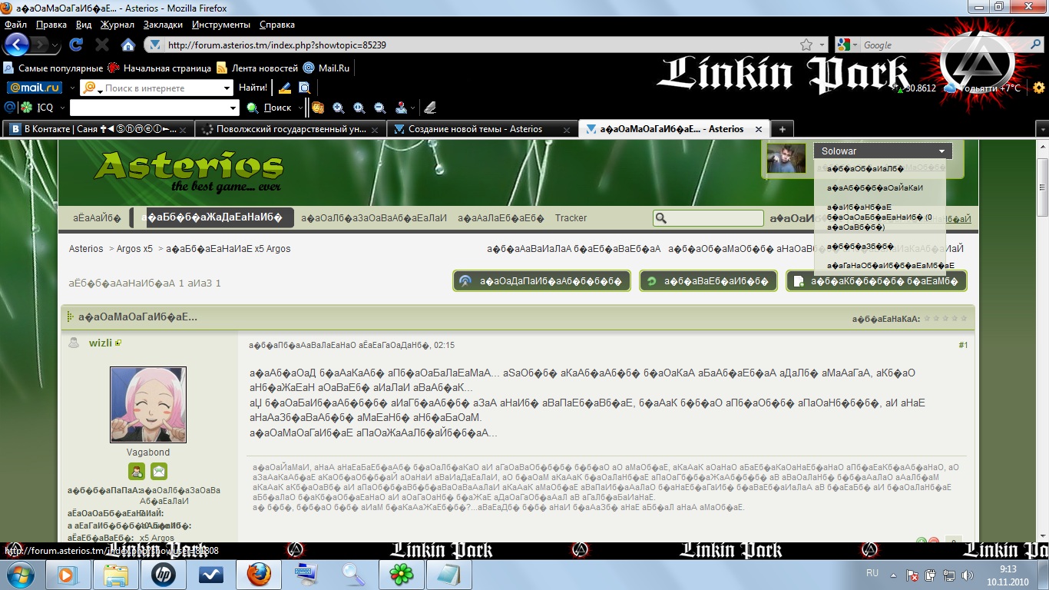Open the HP application in the taskbar
The width and height of the screenshot is (1049, 590).
click(x=163, y=574)
